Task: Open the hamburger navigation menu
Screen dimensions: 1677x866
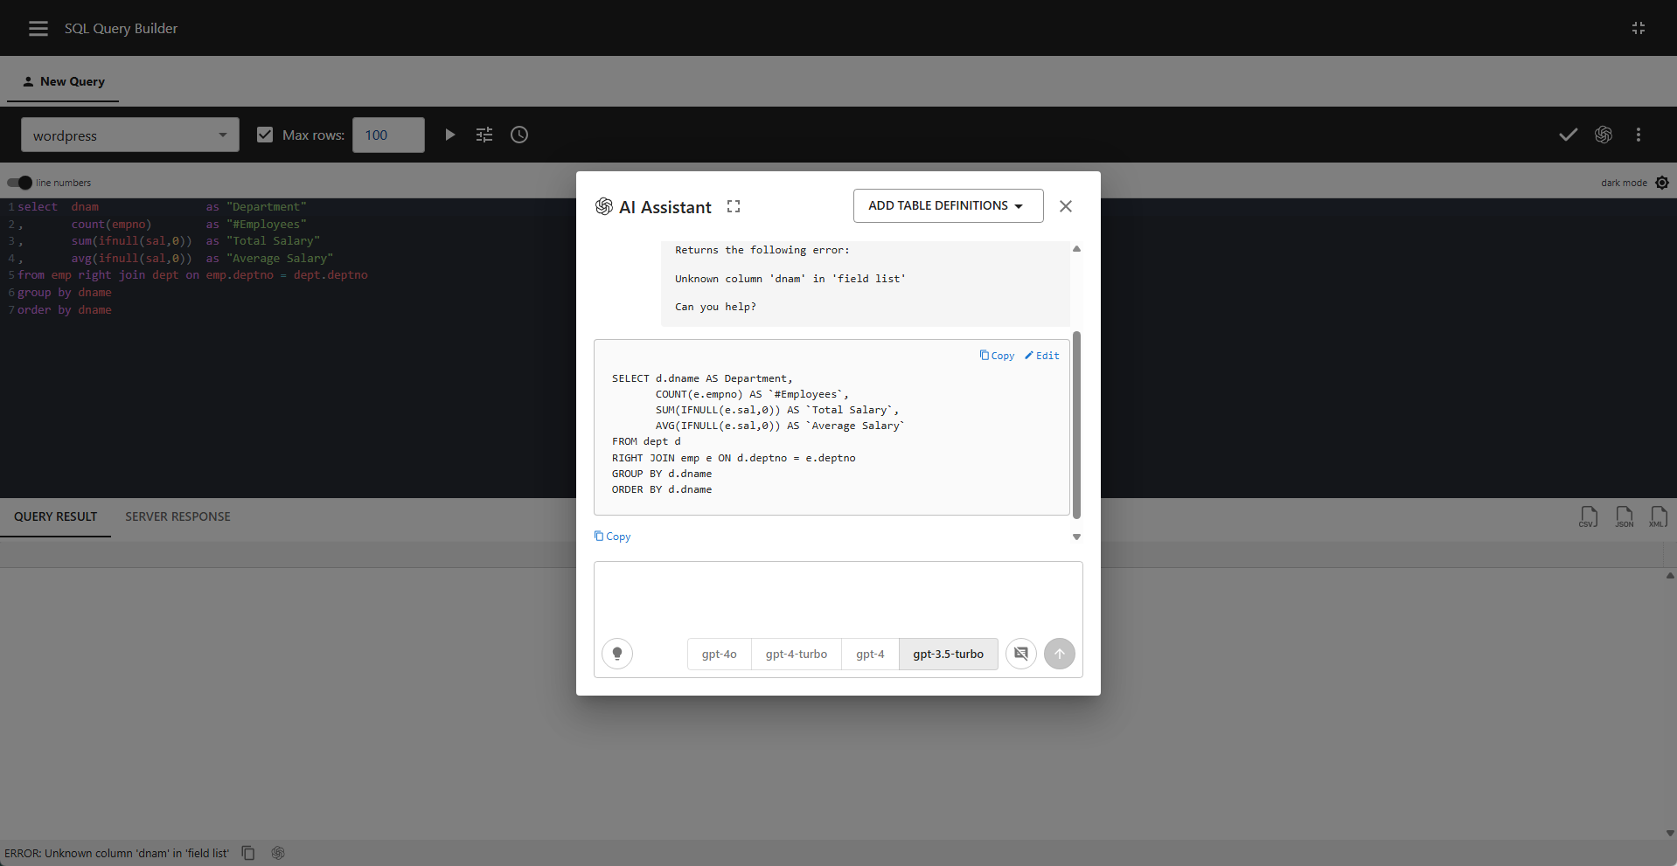Action: [38, 29]
